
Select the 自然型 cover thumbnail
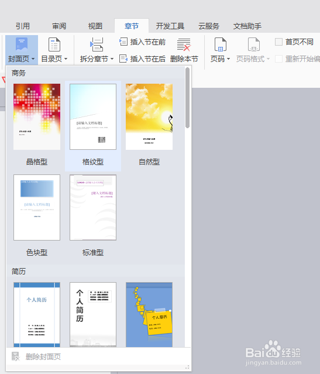point(149,116)
